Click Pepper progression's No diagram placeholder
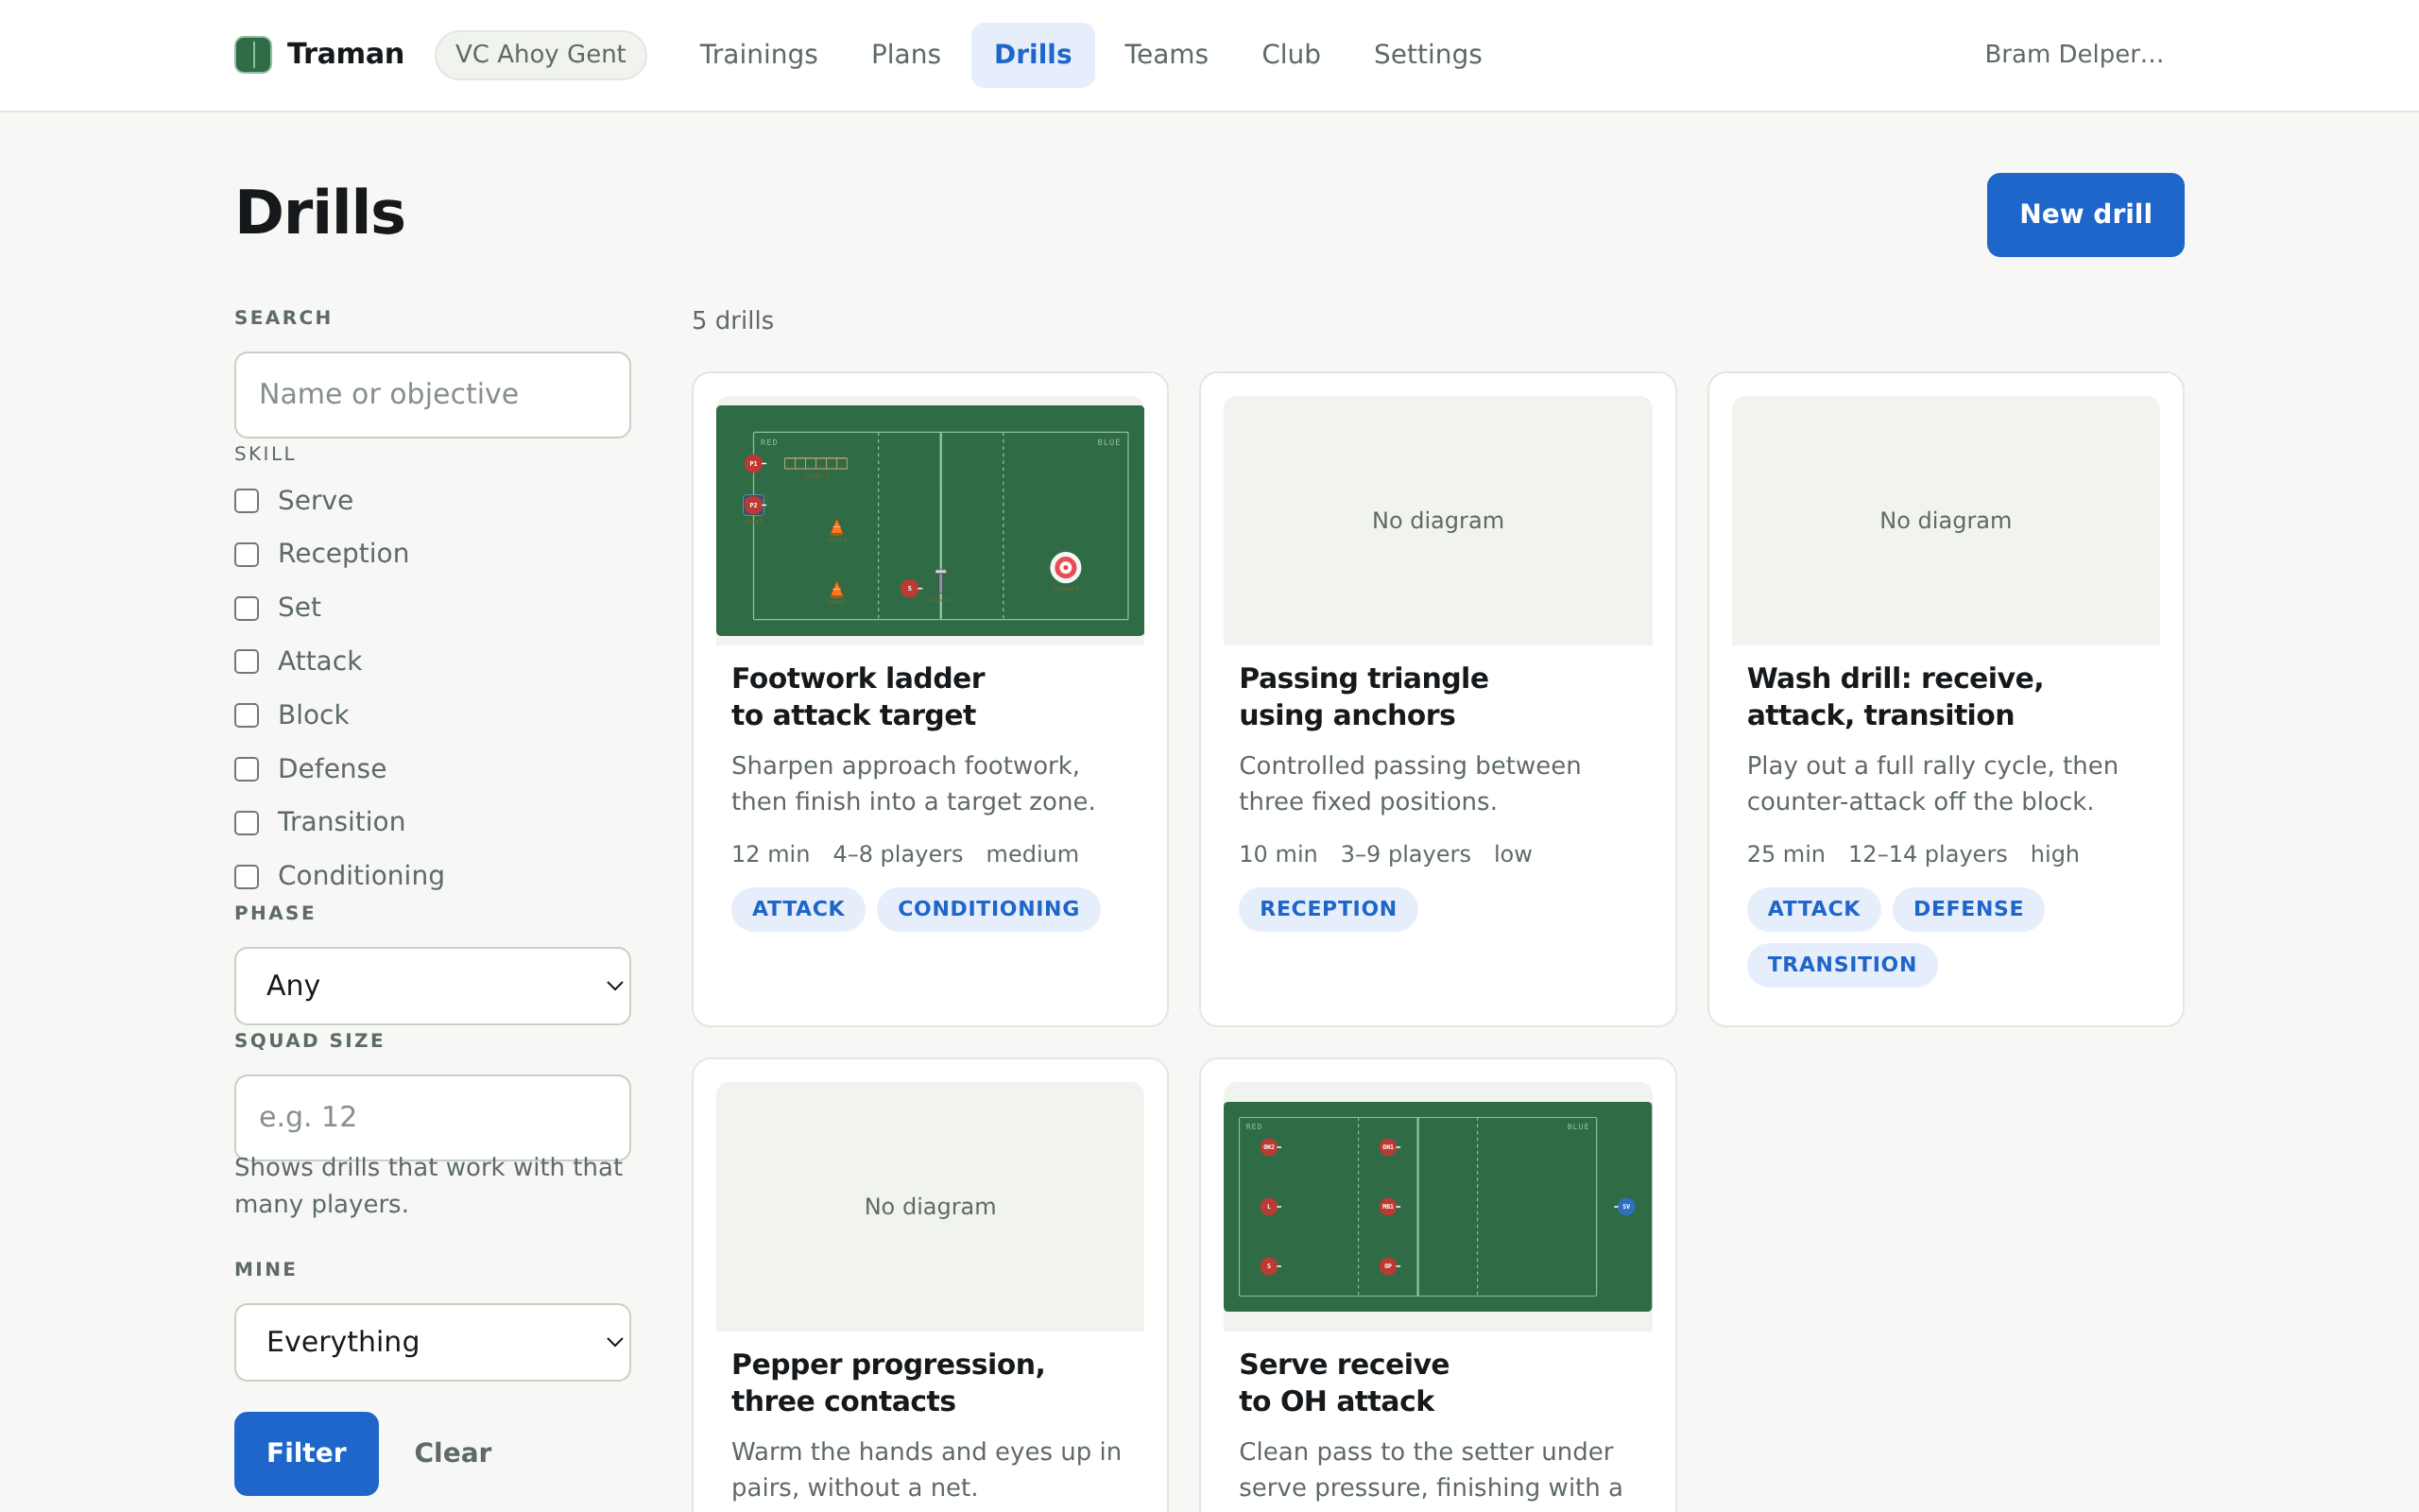Viewport: 2419px width, 1512px height. click(x=930, y=1206)
